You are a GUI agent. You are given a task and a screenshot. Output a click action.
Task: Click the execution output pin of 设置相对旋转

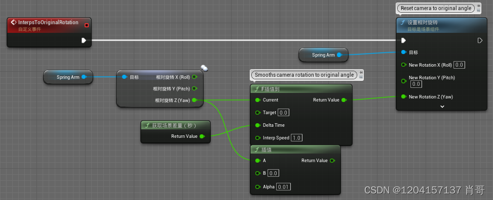(480, 40)
